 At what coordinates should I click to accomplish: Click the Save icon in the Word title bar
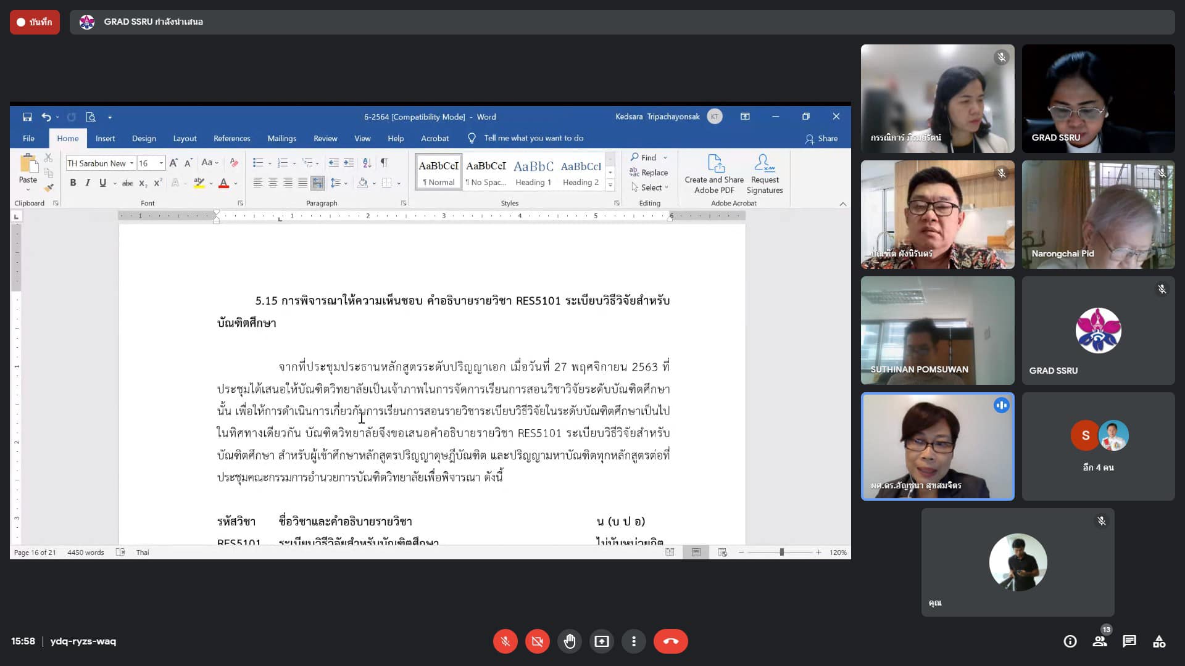[x=27, y=117]
